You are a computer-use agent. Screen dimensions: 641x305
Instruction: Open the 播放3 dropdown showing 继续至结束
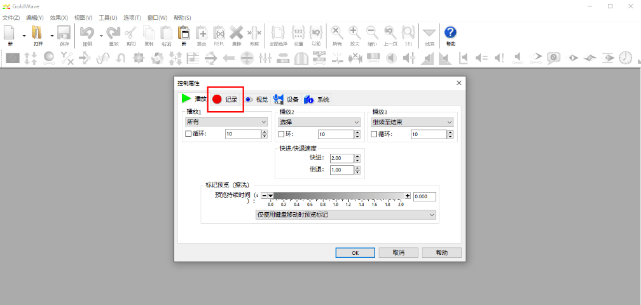click(x=412, y=122)
